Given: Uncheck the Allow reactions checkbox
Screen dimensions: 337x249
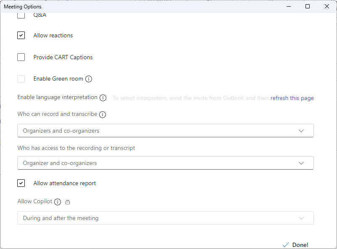Looking at the screenshot, I should 21,35.
